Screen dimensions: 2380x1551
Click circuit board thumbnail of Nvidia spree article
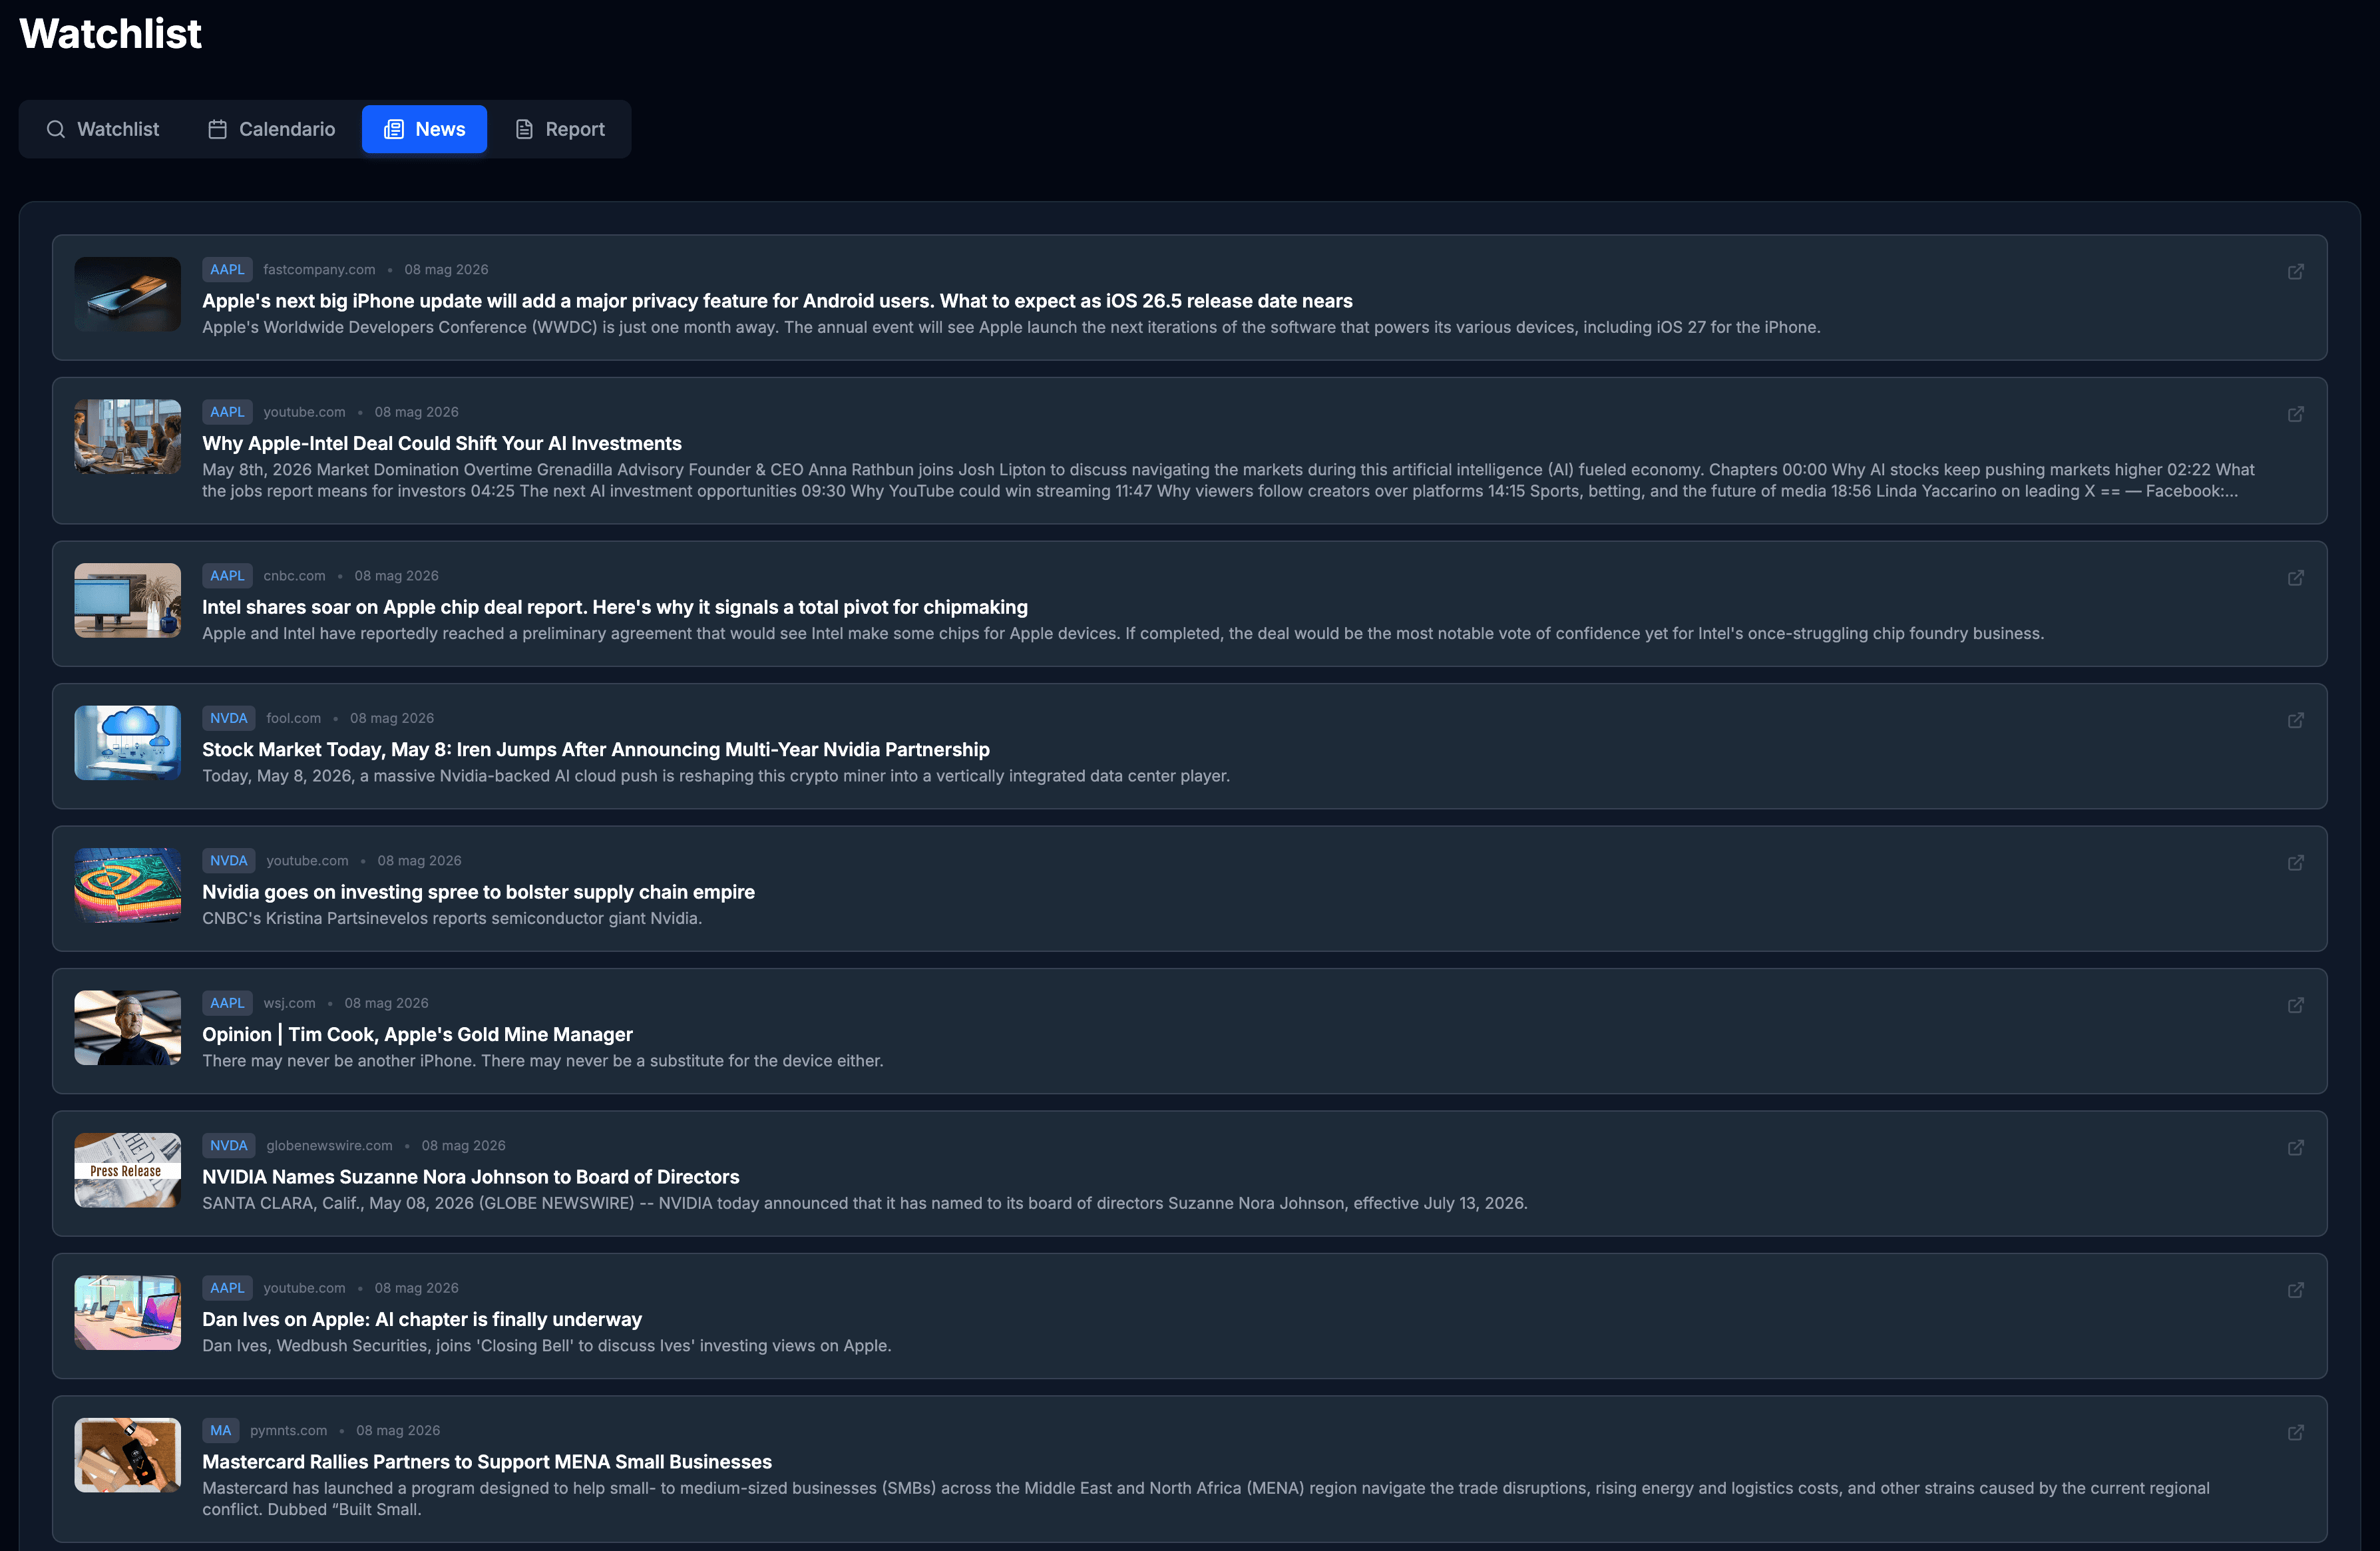(x=128, y=886)
